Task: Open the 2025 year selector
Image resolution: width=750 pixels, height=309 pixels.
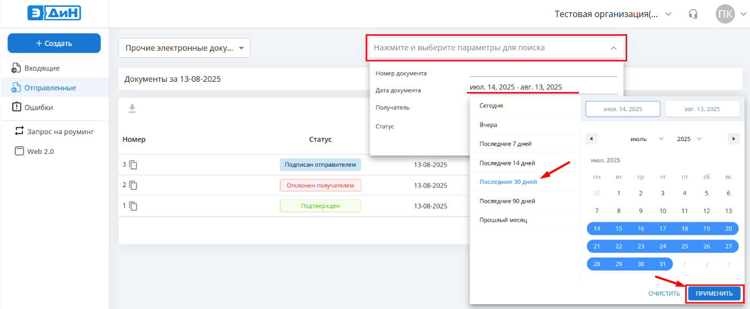Action: (689, 139)
